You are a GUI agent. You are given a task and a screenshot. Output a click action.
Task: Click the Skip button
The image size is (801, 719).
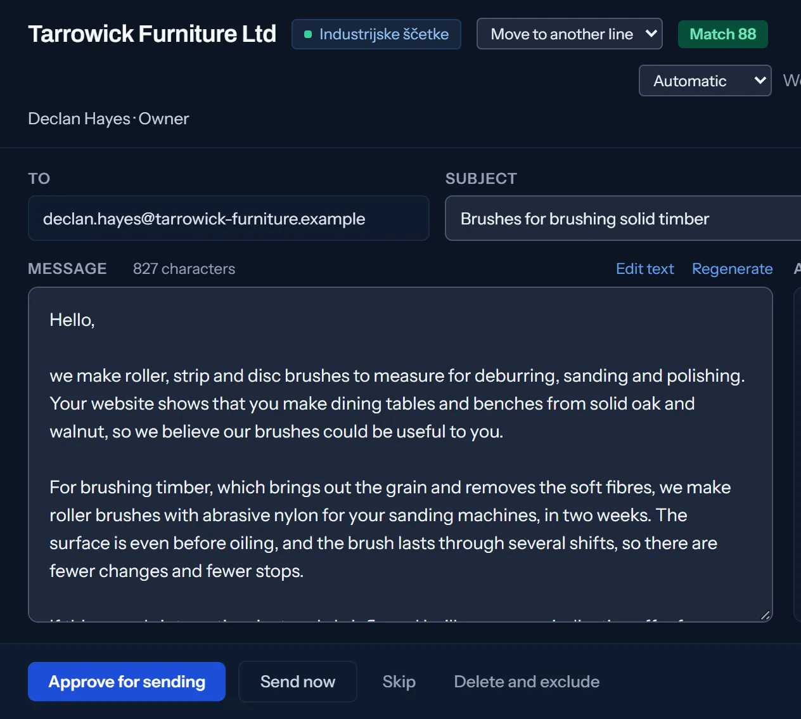(399, 682)
